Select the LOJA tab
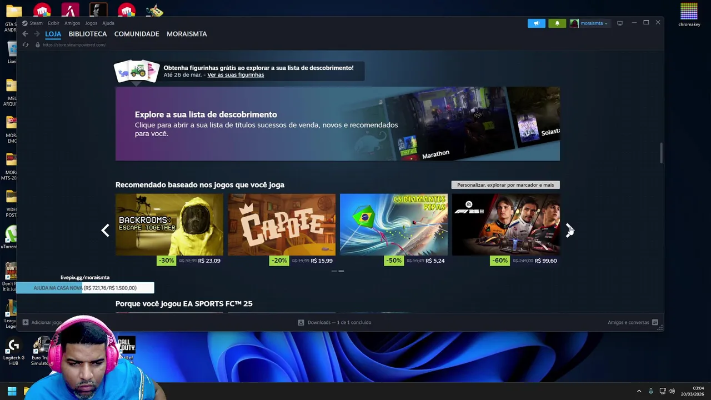The height and width of the screenshot is (400, 711). tap(53, 34)
